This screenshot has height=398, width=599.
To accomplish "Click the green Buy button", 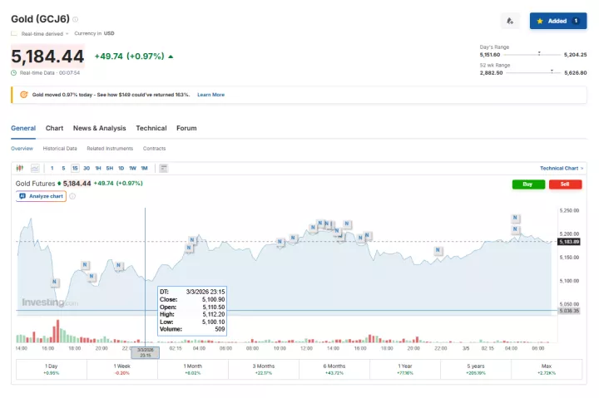I will pyautogui.click(x=528, y=184).
